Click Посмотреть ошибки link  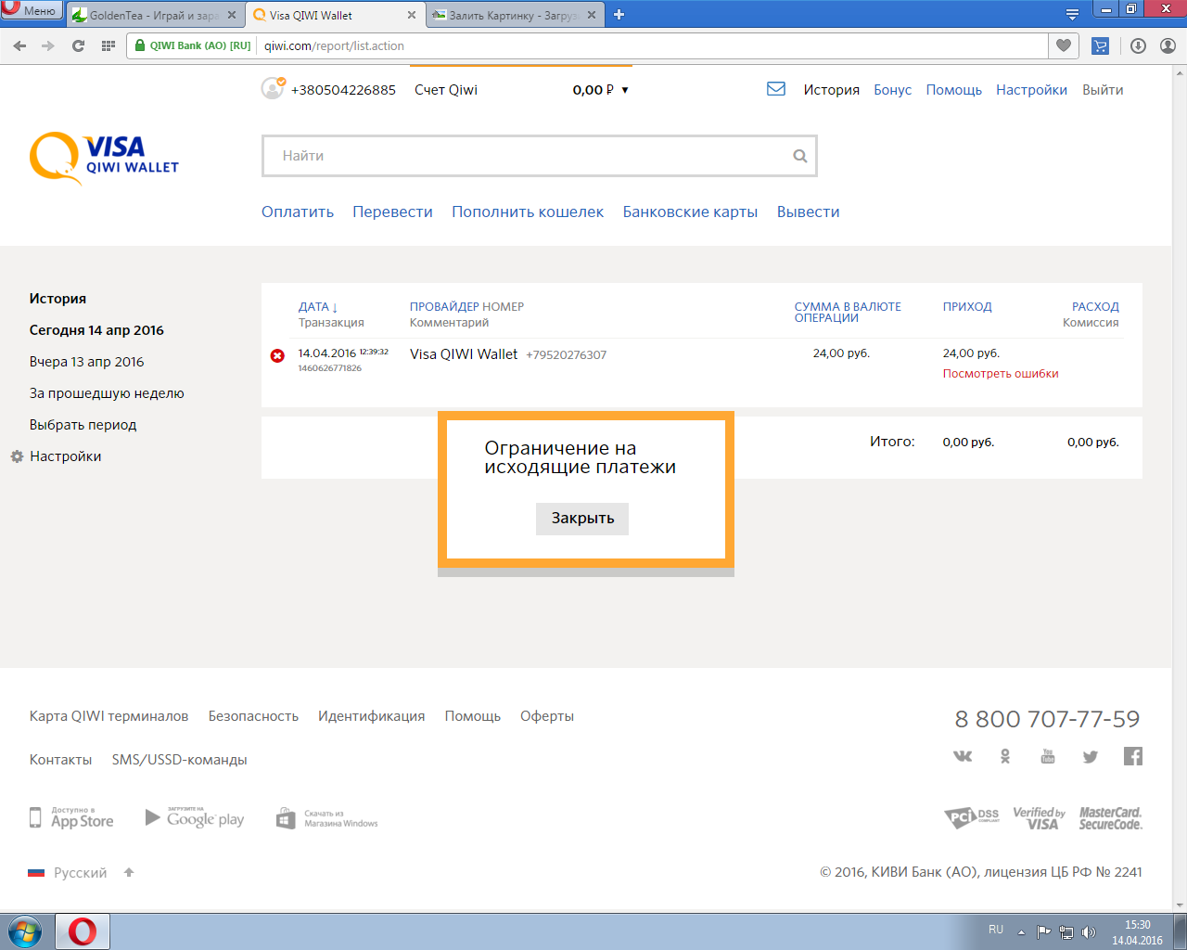click(x=1001, y=374)
